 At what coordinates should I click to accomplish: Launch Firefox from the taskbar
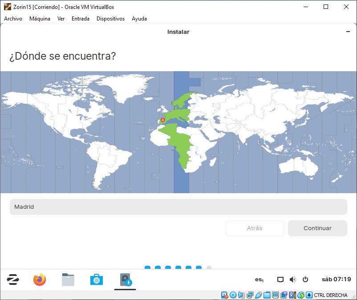[x=40, y=280]
